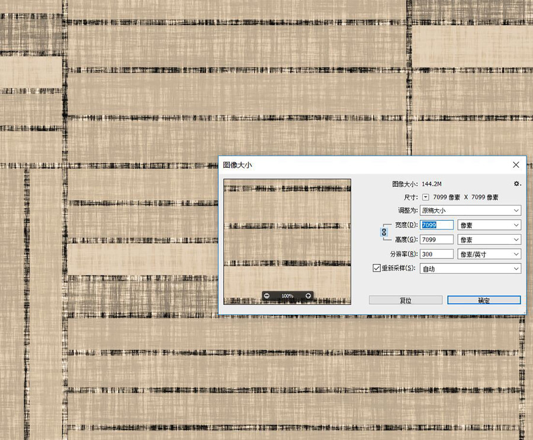Click the 100% zoom label in preview
This screenshot has height=440, width=533.
[x=287, y=296]
